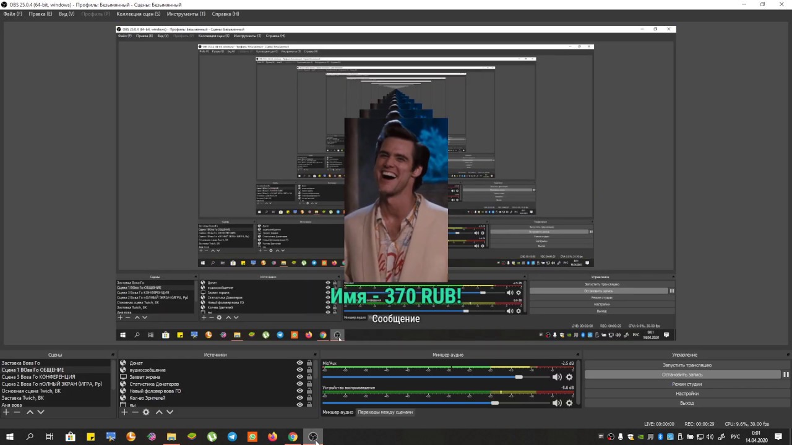Move selected source down in Источники panel
This screenshot has height=445, width=792.
170,412
